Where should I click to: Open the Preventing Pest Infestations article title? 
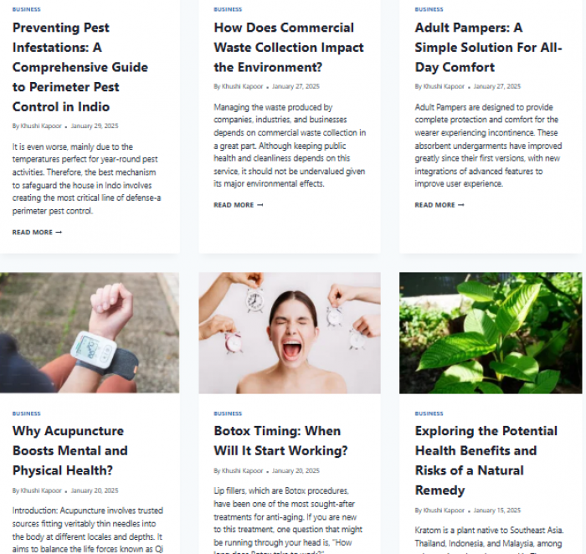(80, 67)
